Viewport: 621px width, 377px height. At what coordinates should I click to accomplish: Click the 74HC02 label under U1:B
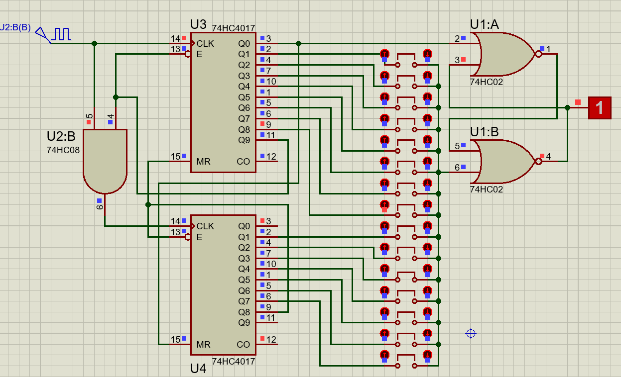tap(487, 189)
